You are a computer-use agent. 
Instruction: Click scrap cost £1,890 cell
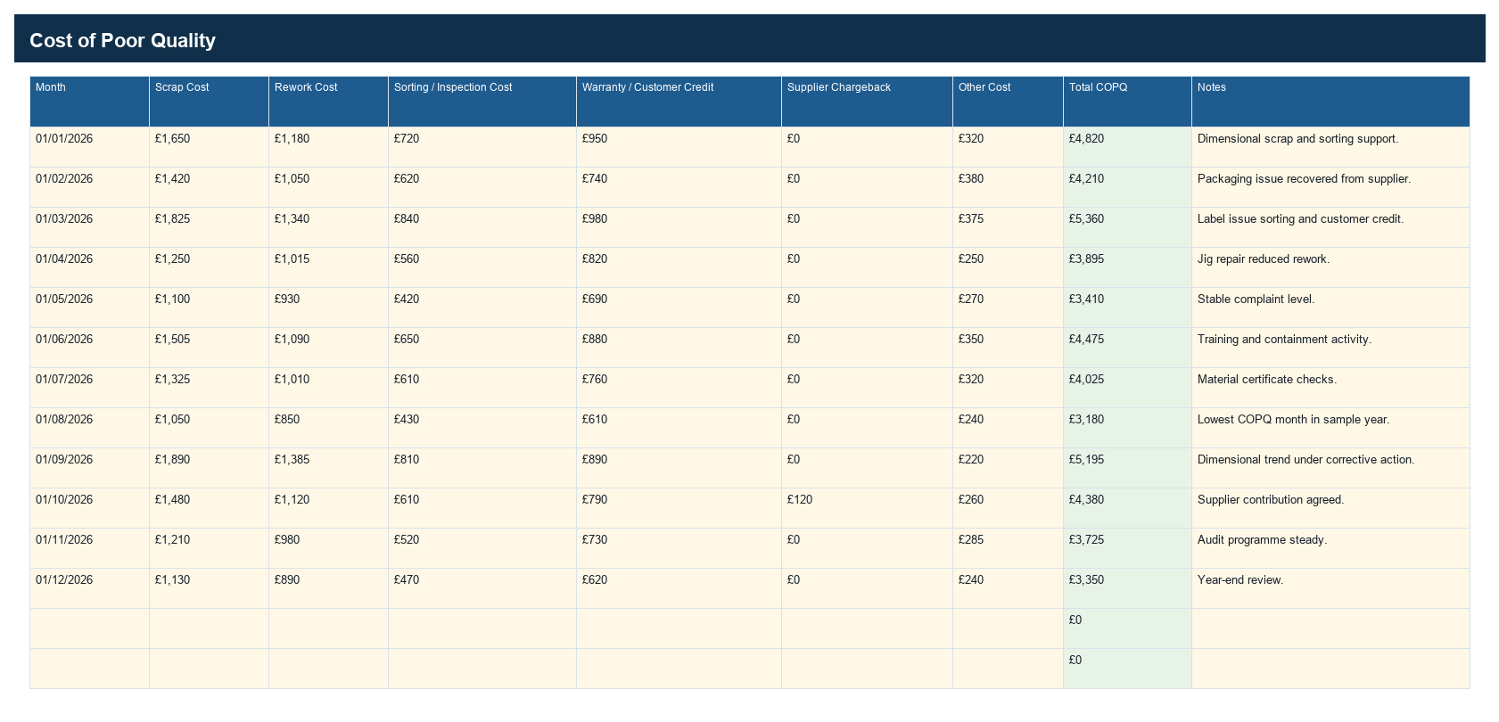(209, 468)
